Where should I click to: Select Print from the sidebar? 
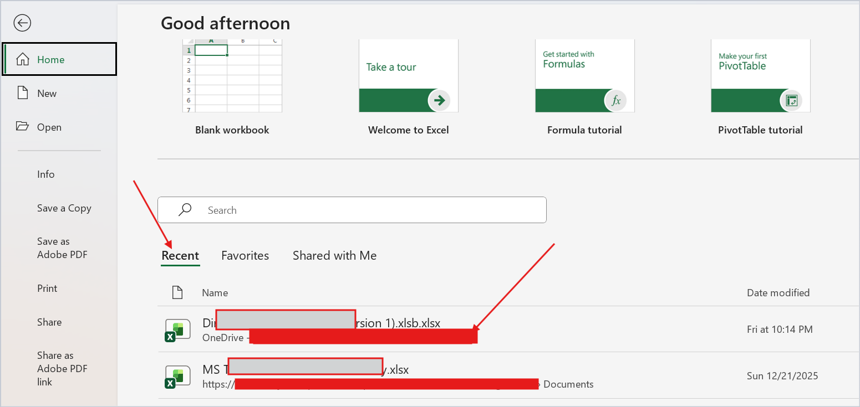47,288
